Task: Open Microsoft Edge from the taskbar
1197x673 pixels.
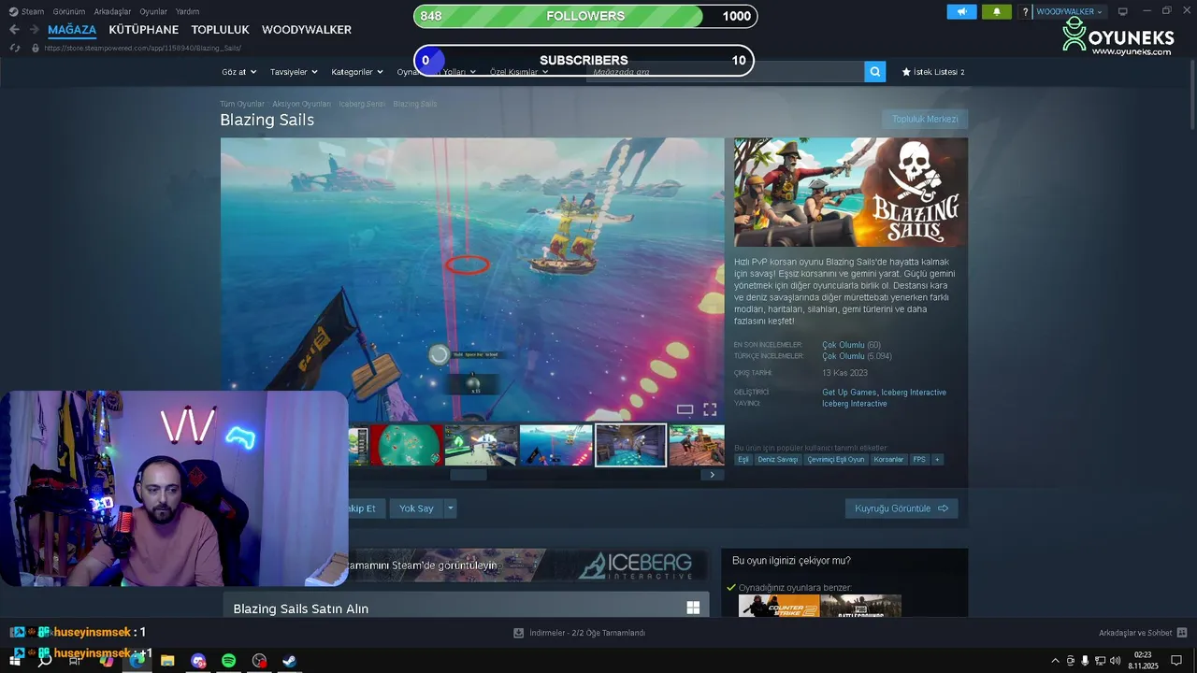Action: tap(137, 661)
